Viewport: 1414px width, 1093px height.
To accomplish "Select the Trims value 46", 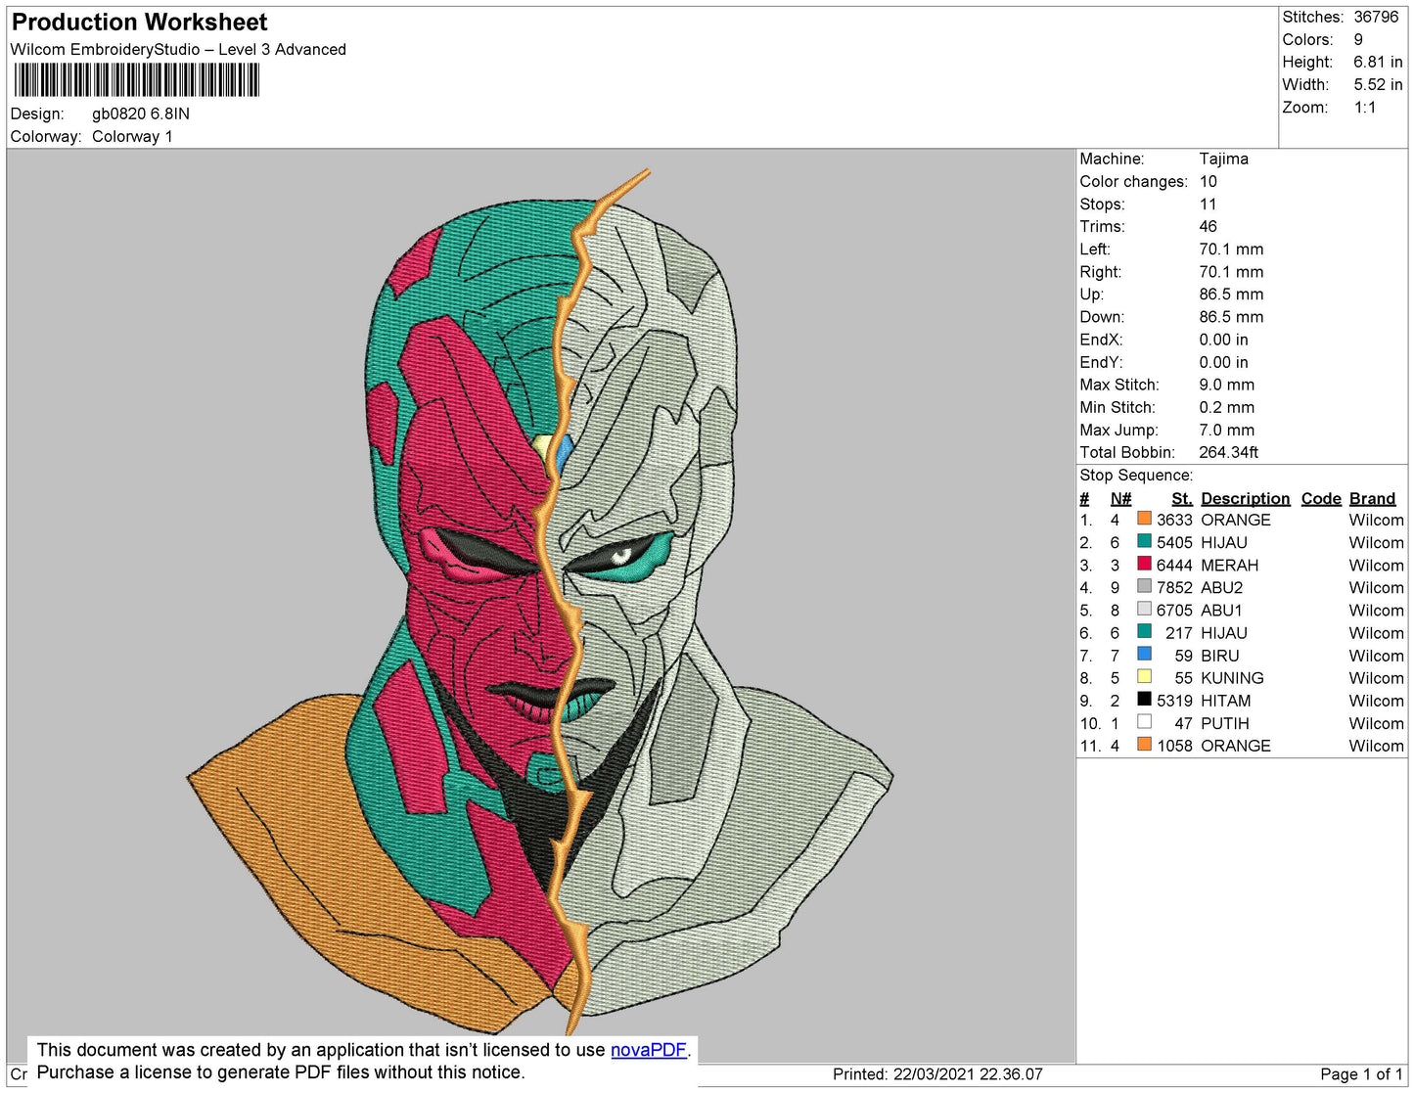I will click(1209, 226).
